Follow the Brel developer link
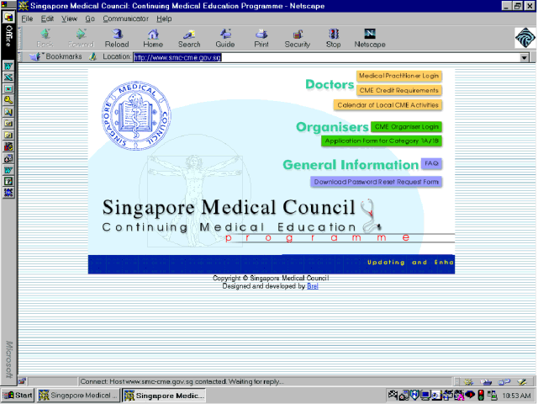The width and height of the screenshot is (538, 404). [x=312, y=286]
